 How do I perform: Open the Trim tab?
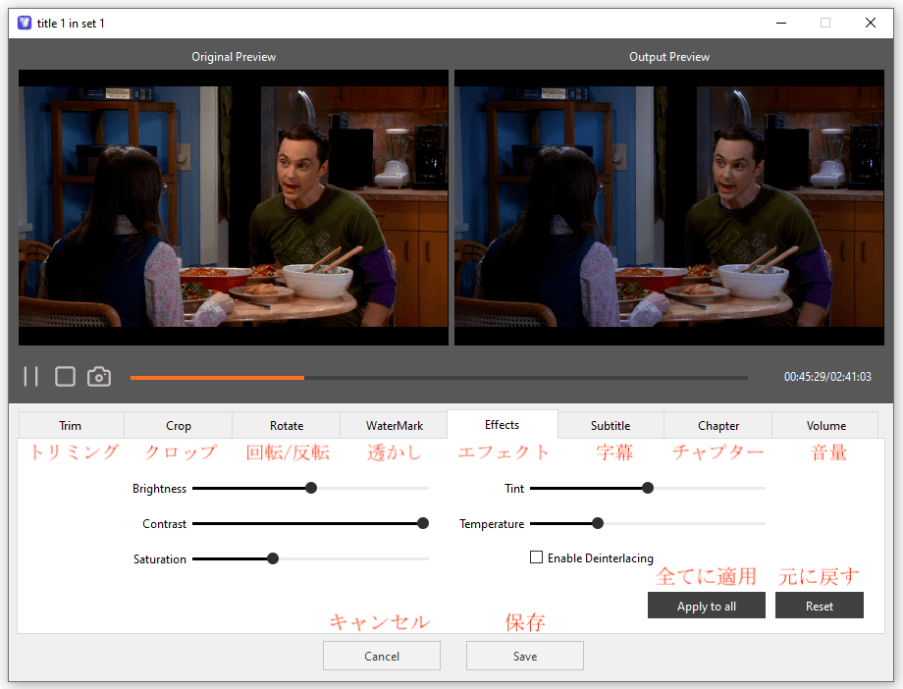pos(71,426)
